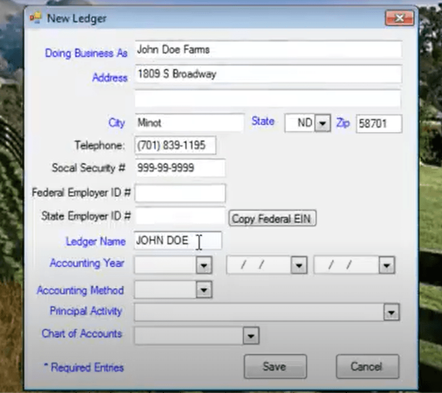This screenshot has height=393, width=442.
Task: Click the Copy Federal EIN button
Action: pyautogui.click(x=272, y=219)
